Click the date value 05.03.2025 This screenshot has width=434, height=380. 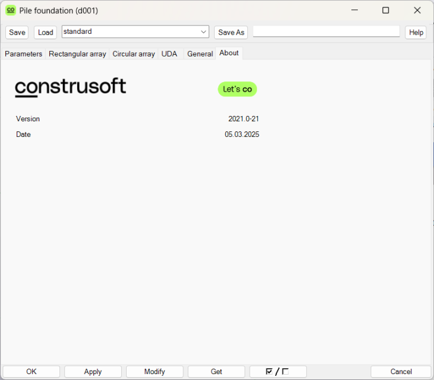[x=241, y=134]
